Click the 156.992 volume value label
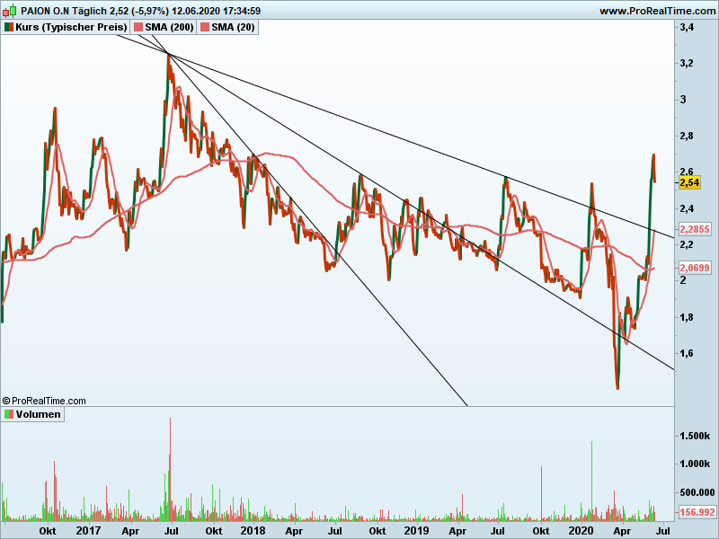 coord(696,512)
